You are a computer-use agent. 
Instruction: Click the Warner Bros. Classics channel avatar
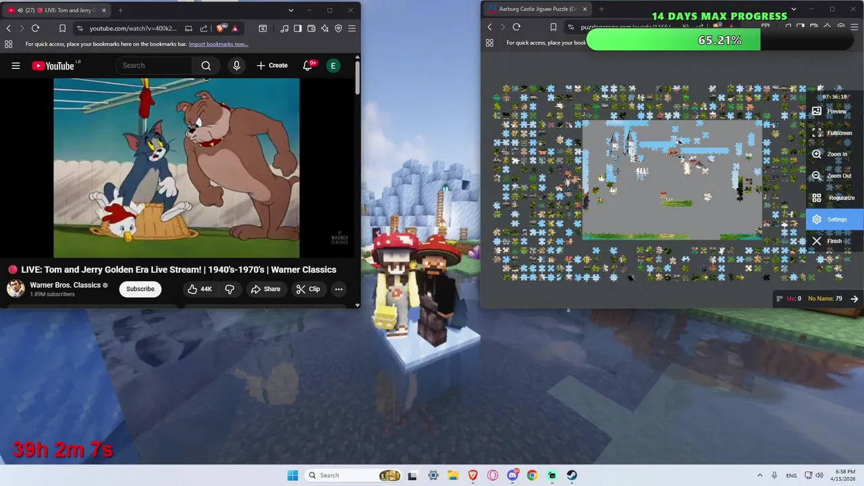tap(16, 289)
